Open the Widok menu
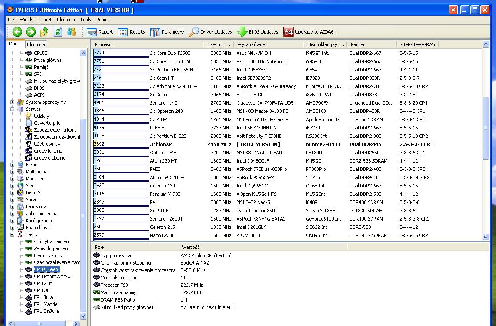The height and width of the screenshot is (326, 496). tap(26, 20)
